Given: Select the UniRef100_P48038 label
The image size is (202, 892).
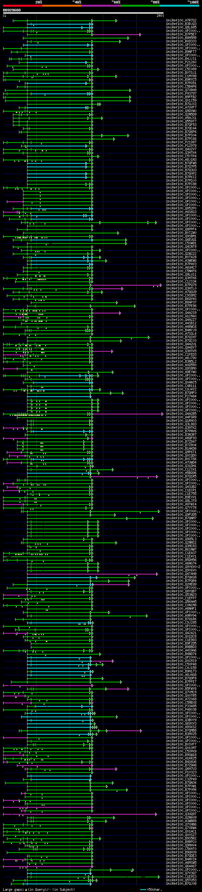Looking at the screenshot, I should (181, 709).
